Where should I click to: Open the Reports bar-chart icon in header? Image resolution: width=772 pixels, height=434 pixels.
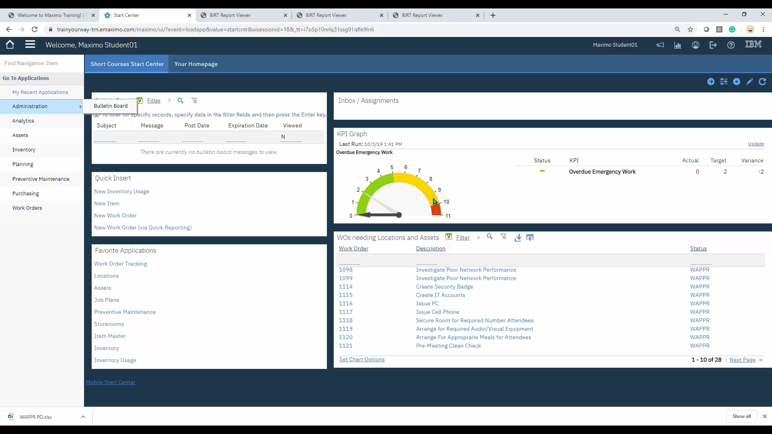678,45
